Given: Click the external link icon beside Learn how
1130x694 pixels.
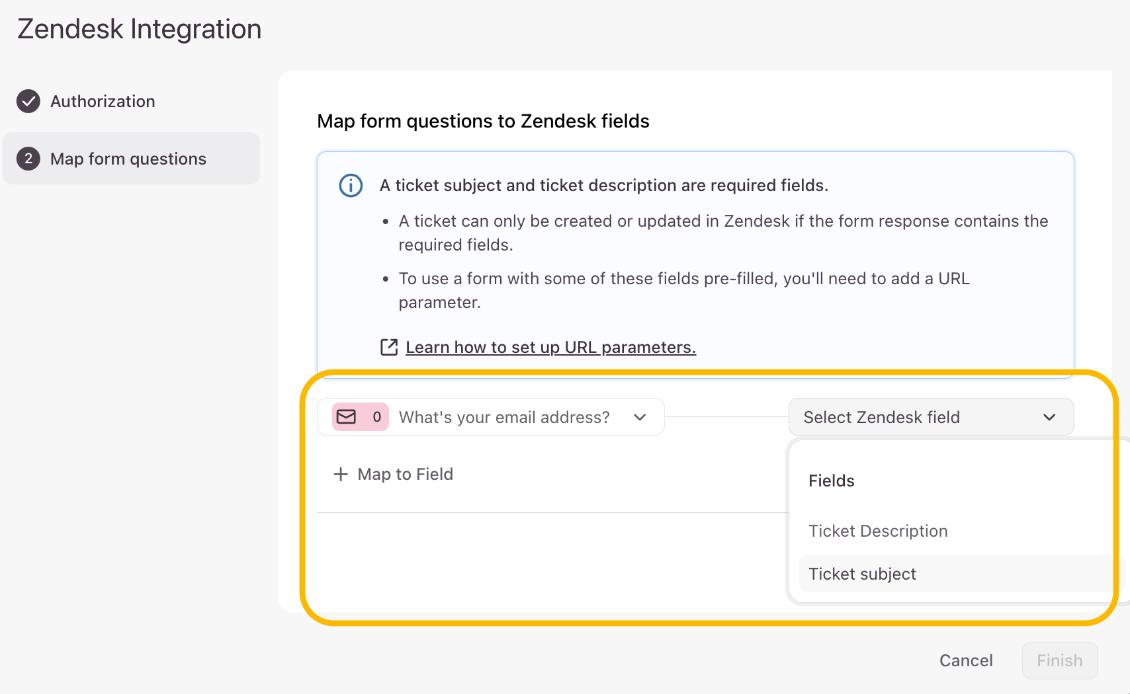Looking at the screenshot, I should pyautogui.click(x=389, y=347).
